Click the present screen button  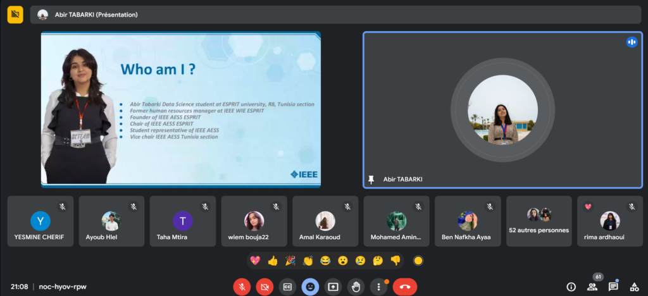coord(333,287)
